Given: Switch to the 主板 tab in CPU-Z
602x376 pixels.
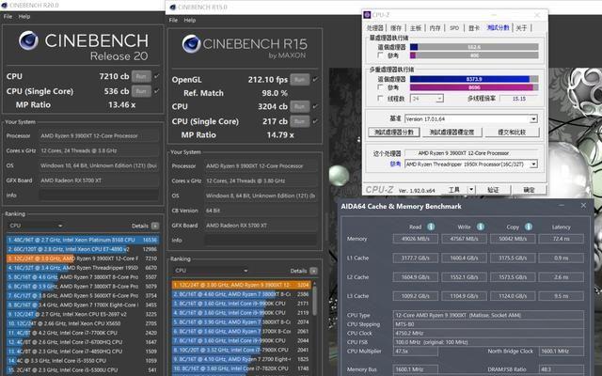Looking at the screenshot, I should point(416,27).
